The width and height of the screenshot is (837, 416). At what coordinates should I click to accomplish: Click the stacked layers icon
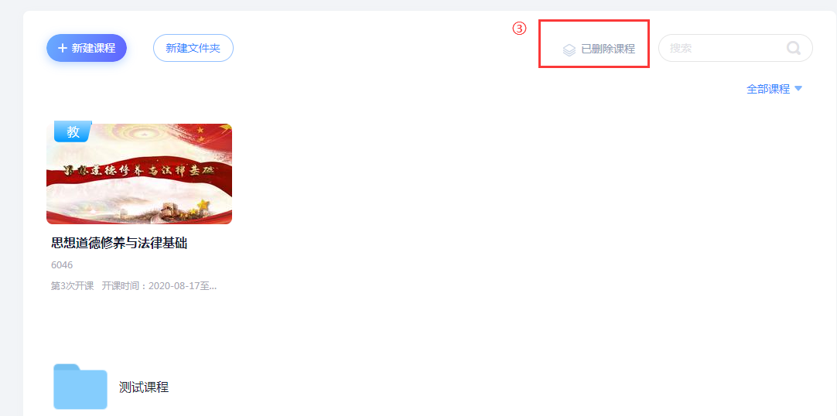click(569, 49)
